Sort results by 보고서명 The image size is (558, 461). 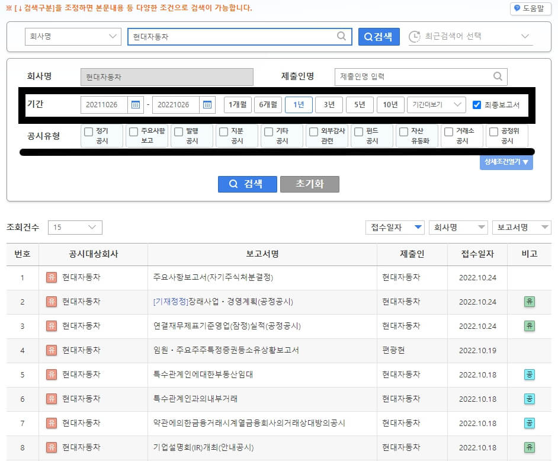point(522,227)
